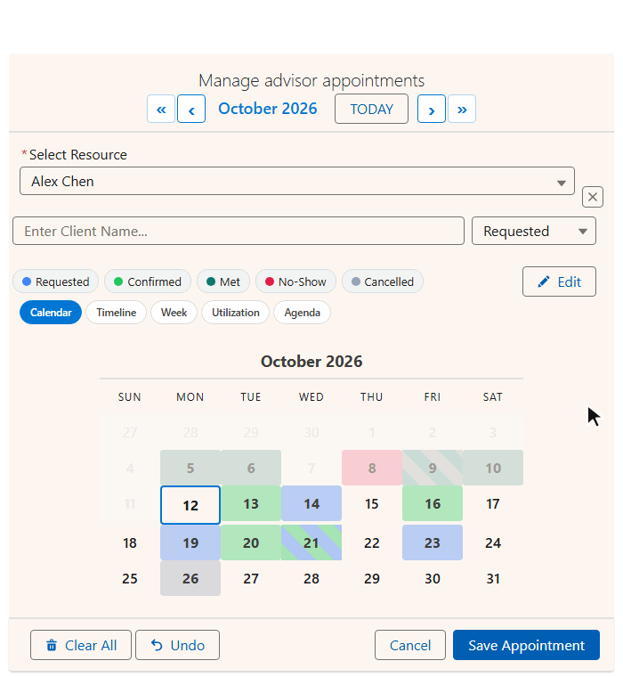
Task: Select striped day October 21
Action: pos(311,542)
